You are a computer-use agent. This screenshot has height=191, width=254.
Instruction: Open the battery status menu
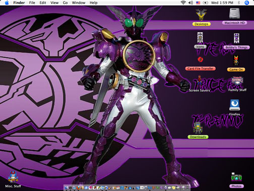point(206,3)
